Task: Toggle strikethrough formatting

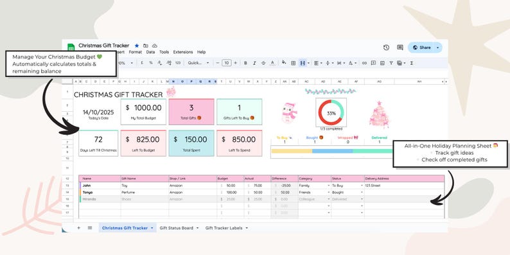Action: point(263,63)
